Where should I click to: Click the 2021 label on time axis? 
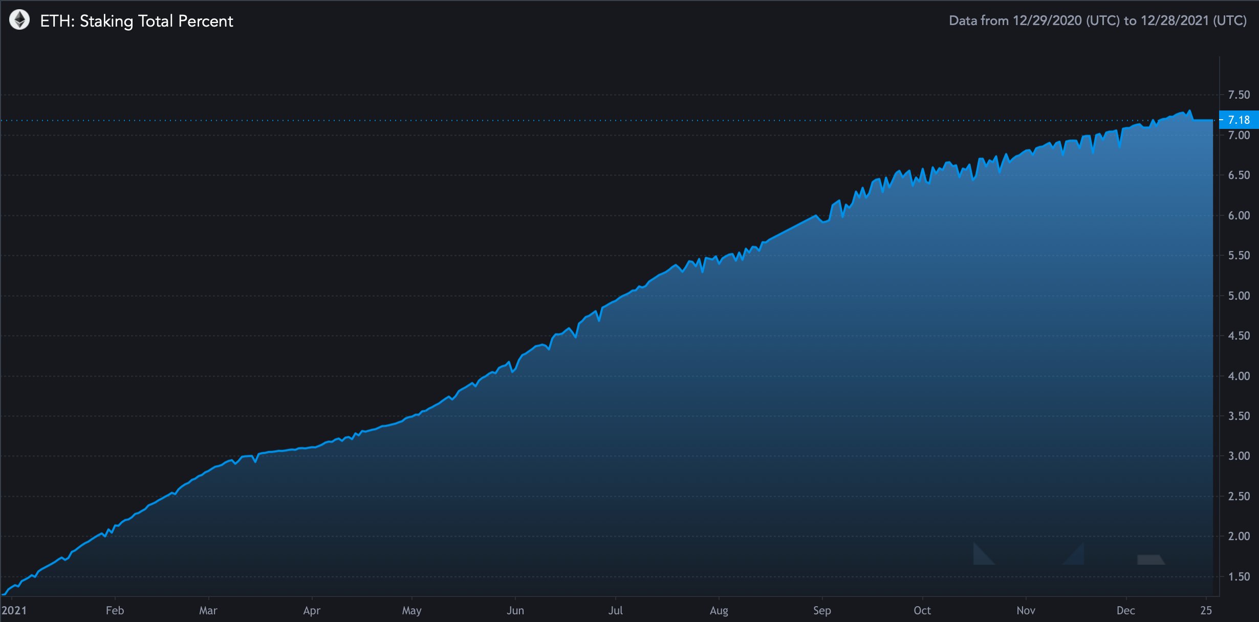(x=14, y=610)
